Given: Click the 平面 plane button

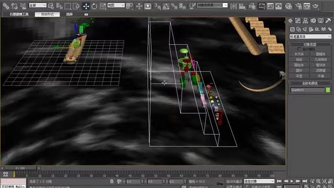Looking at the screenshot, I should [x=321, y=76].
